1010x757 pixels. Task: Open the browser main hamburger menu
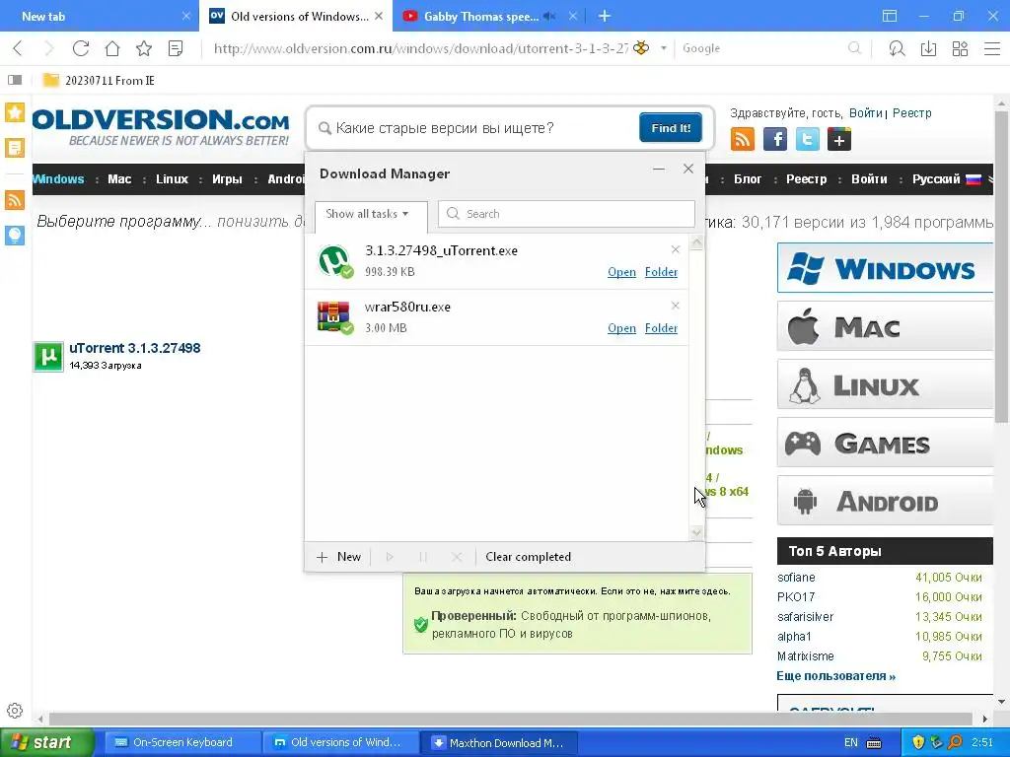click(992, 48)
